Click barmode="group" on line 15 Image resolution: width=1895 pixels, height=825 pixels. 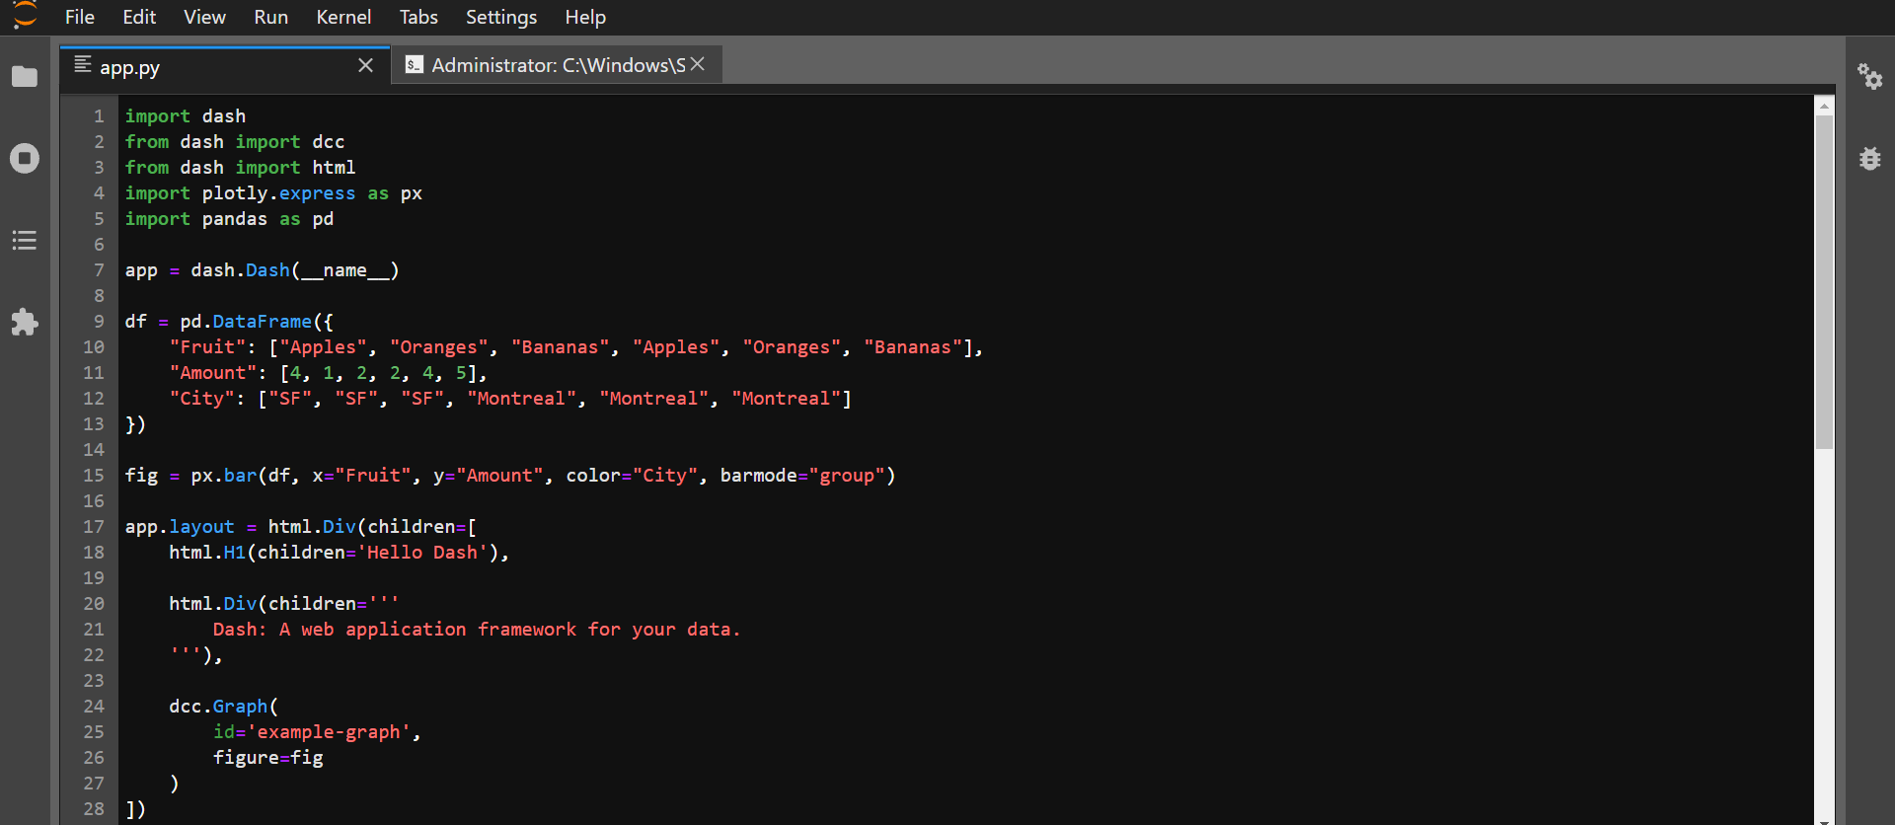pyautogui.click(x=802, y=475)
